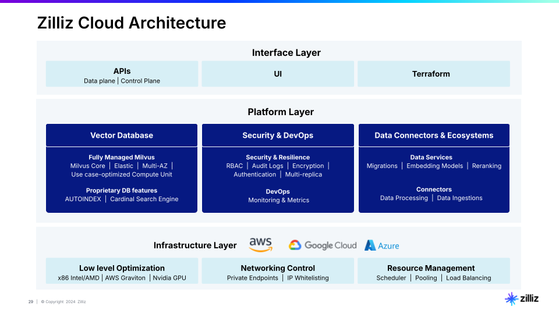Click 'Nvidia GPU' text

pyautogui.click(x=169, y=278)
